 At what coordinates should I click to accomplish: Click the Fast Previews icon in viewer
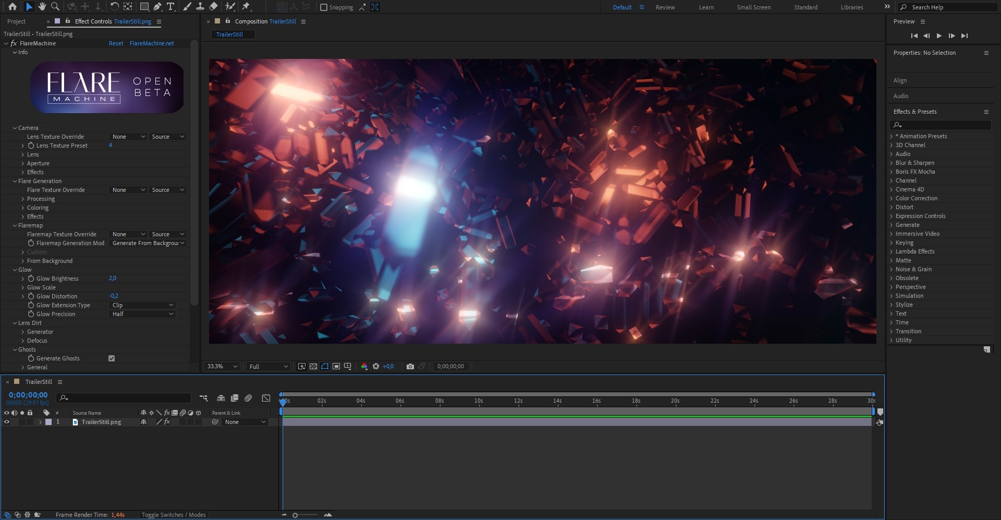(x=302, y=367)
